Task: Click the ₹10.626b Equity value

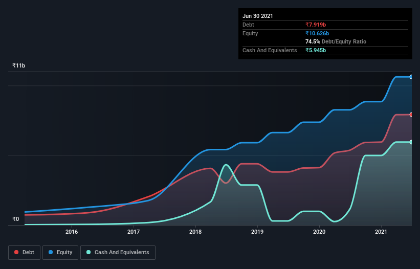Action: tap(317, 33)
